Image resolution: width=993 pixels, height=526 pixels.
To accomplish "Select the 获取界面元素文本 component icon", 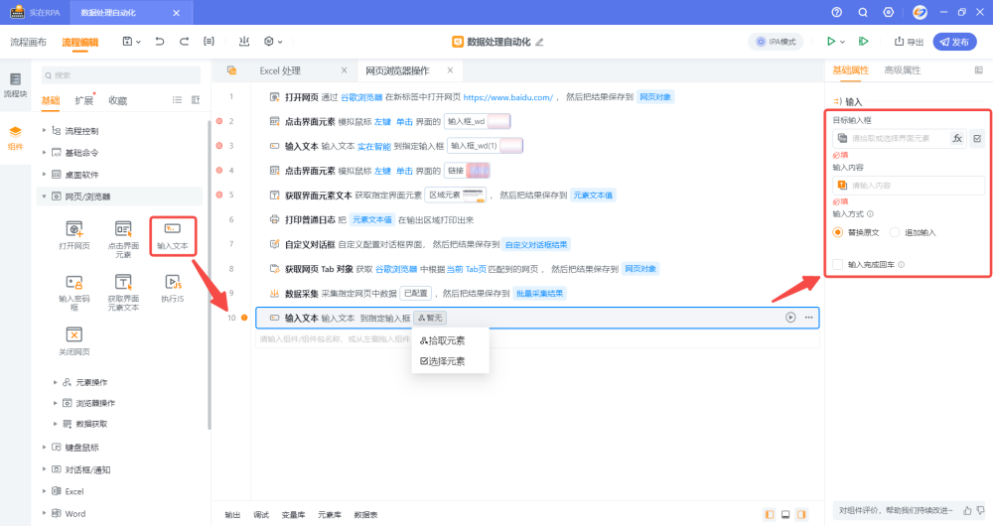I will 123,283.
